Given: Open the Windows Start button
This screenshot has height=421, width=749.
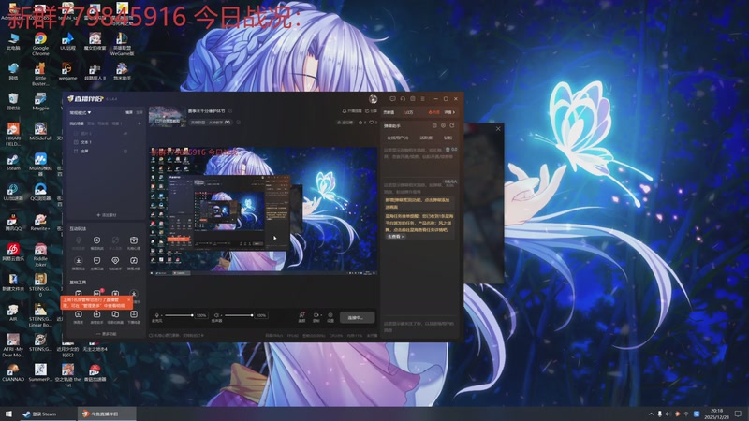Looking at the screenshot, I should point(8,414).
